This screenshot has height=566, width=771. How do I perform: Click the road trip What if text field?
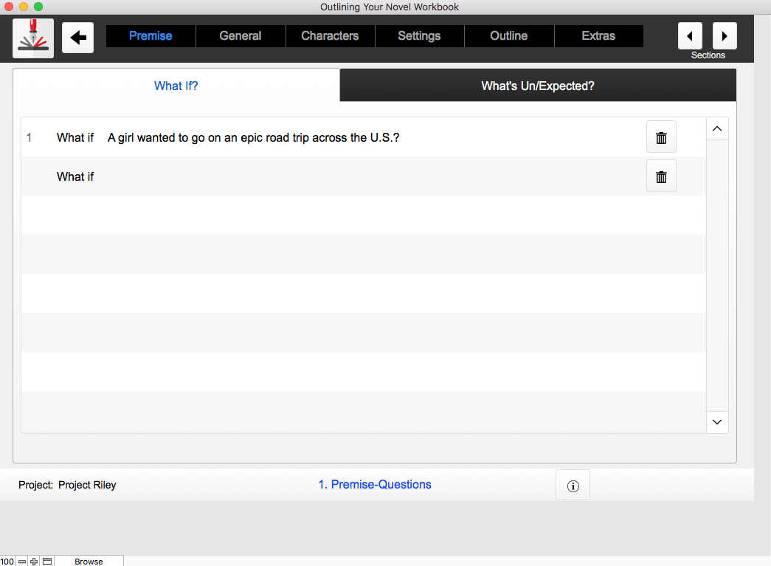[x=374, y=138]
